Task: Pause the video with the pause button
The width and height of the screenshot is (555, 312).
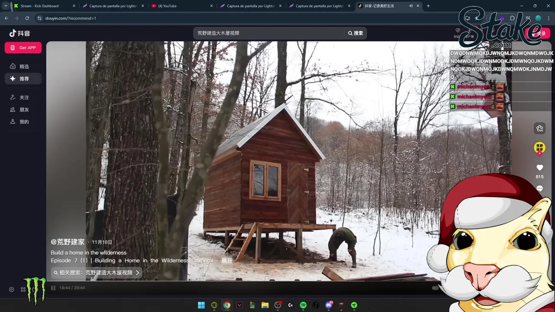Action: point(53,288)
